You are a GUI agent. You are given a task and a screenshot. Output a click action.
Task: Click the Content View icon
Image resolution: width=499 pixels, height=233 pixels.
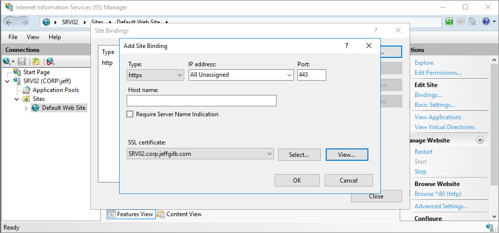[161, 214]
